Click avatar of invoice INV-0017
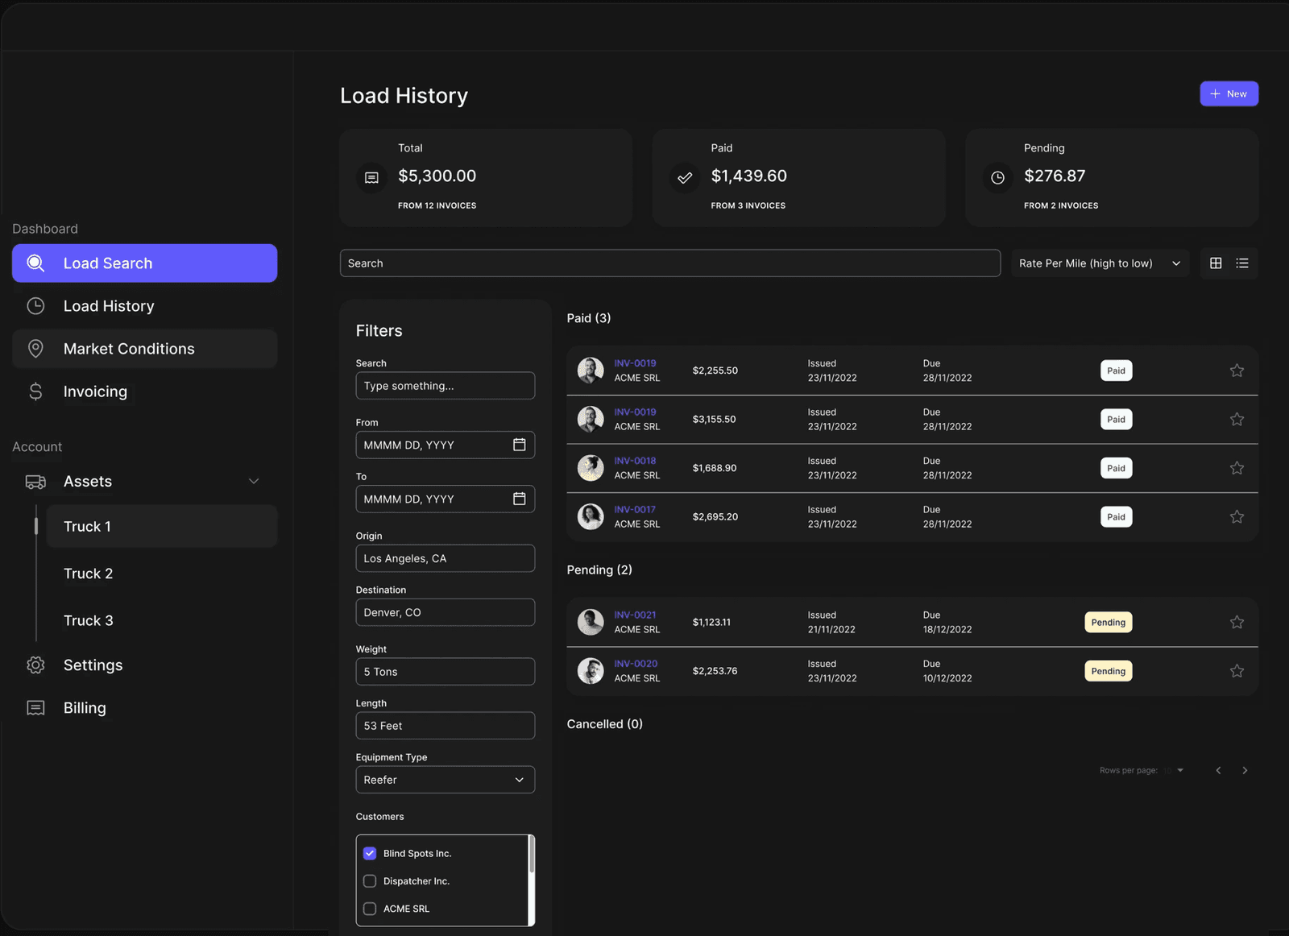The height and width of the screenshot is (936, 1289). pos(591,517)
